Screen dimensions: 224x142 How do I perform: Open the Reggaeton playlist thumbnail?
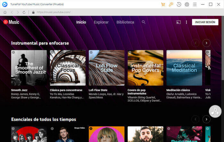click(x=184, y=134)
